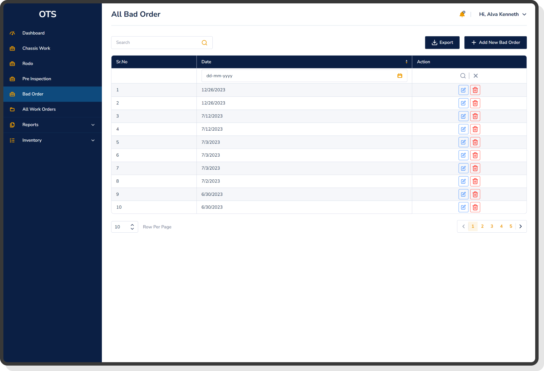Viewport: 544px width, 371px height.
Task: Click the search magnifier in the search bar
Action: pos(204,42)
